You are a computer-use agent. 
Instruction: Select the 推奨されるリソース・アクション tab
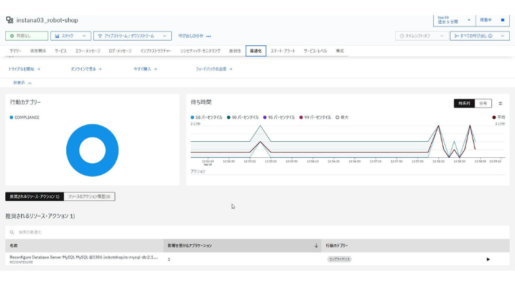click(x=35, y=197)
